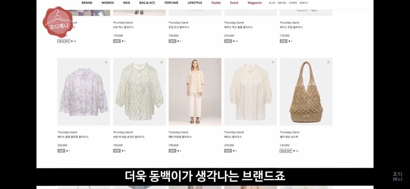This screenshot has height=189, width=410.
Task: Click the SOLD OUT badge under the tote bag
Action: pyautogui.click(x=286, y=151)
